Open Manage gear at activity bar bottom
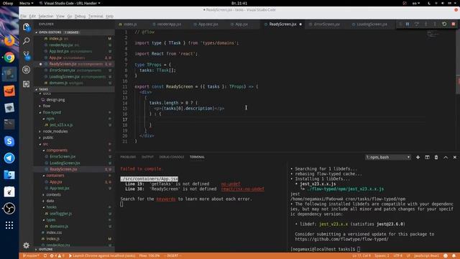 26,245
